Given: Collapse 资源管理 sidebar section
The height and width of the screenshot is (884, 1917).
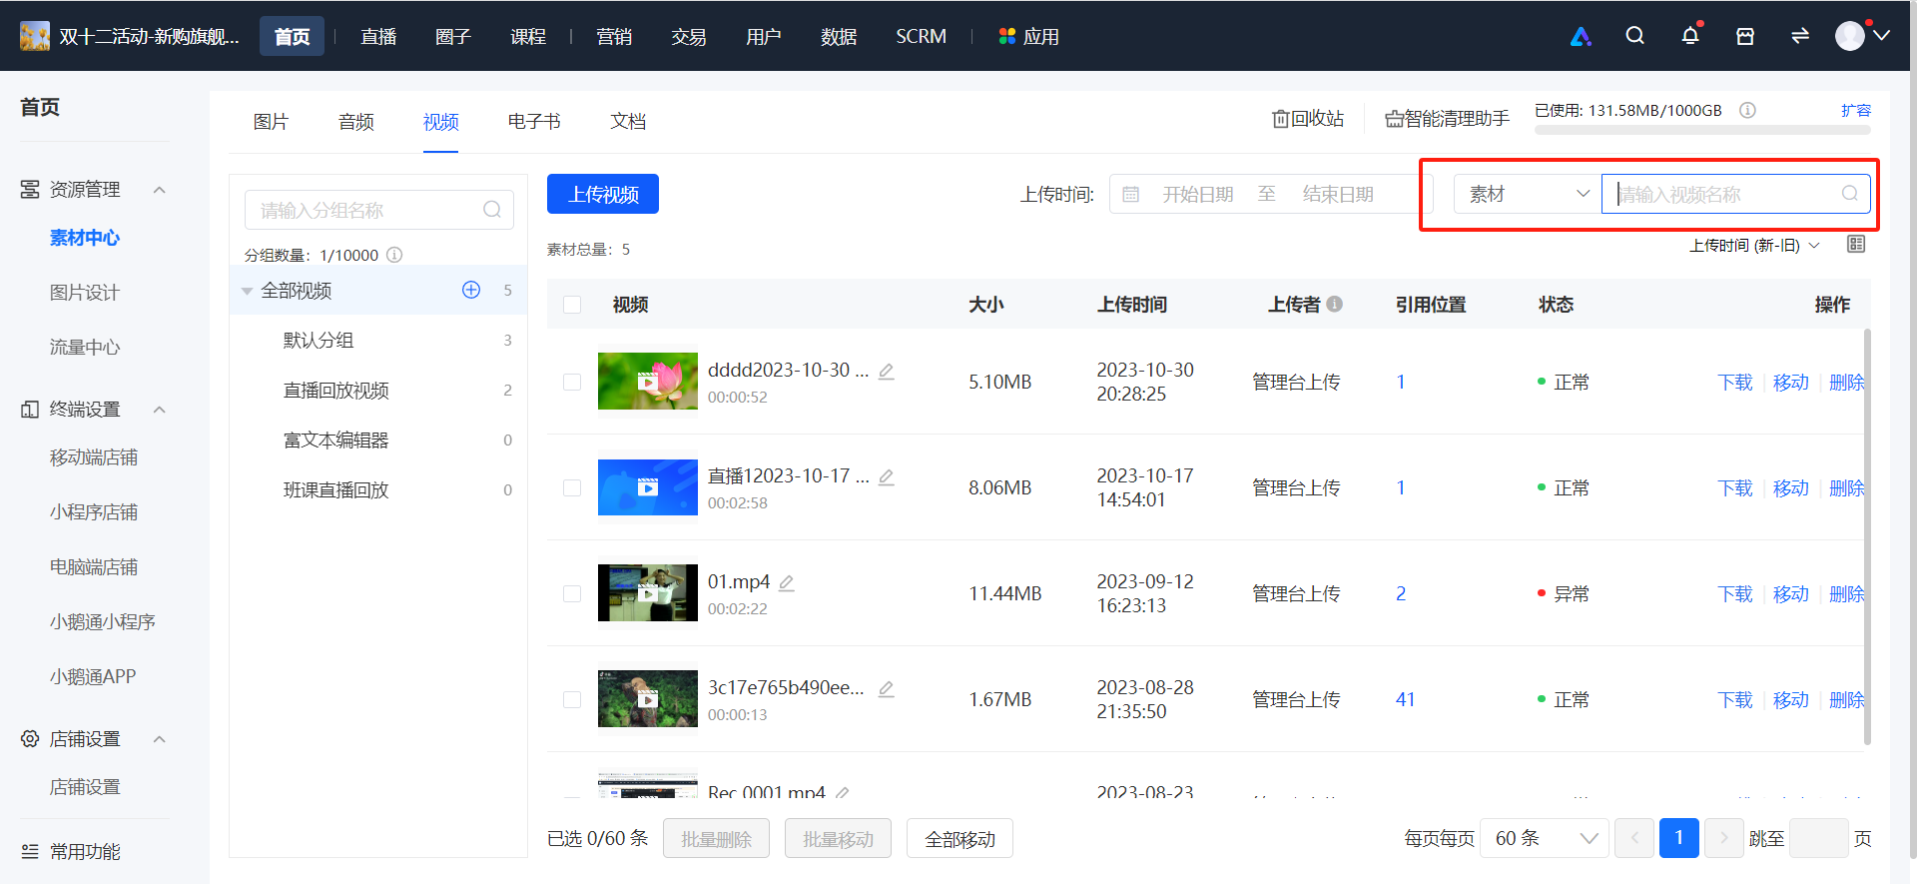Looking at the screenshot, I should 160,190.
